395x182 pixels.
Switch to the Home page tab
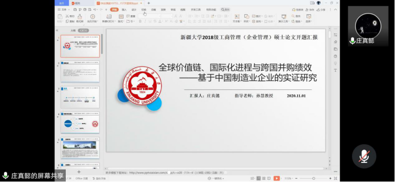pos(61,3)
